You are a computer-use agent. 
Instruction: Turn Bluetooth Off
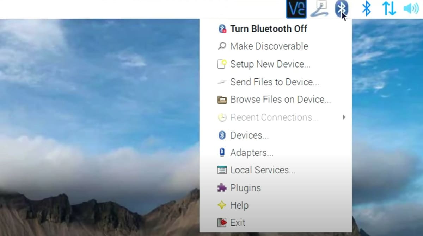(x=269, y=28)
